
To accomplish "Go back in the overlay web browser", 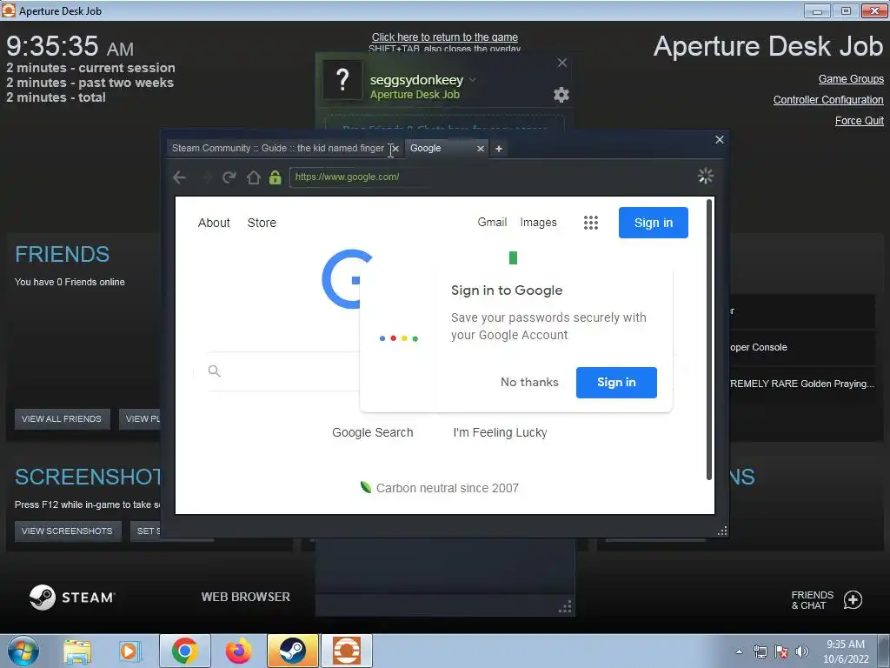I will pyautogui.click(x=179, y=177).
